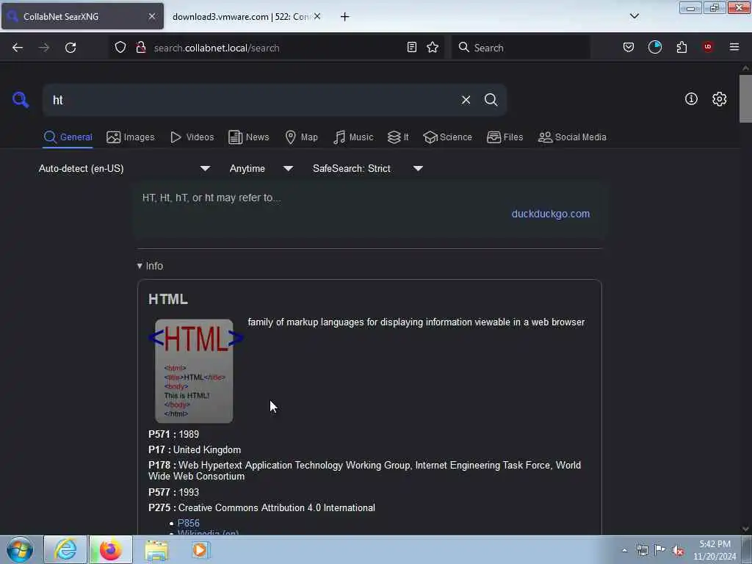Viewport: 752px width, 564px height.
Task: Toggle reader view icon
Action: 411,47
